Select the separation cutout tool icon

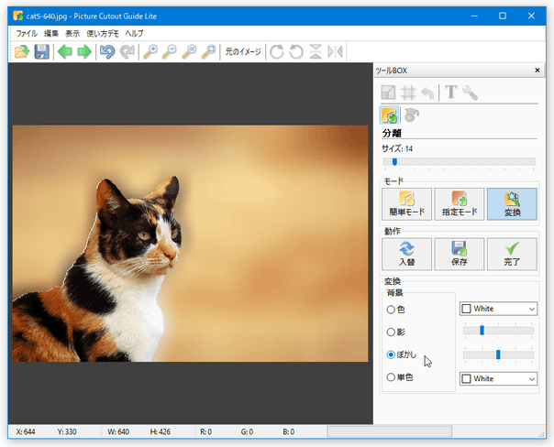[389, 115]
